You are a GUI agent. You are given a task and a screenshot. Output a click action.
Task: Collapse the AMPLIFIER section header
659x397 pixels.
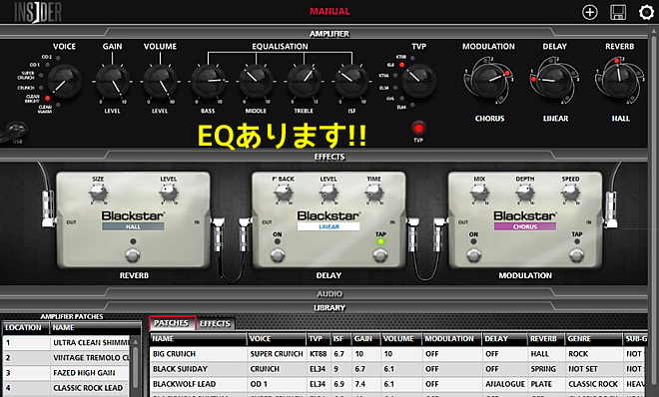coord(329,34)
